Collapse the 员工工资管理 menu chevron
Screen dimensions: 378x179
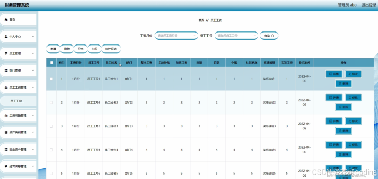coord(33,88)
